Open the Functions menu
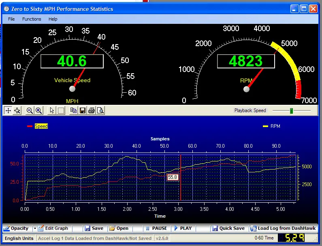This screenshot has width=322, height=246. tap(32, 19)
